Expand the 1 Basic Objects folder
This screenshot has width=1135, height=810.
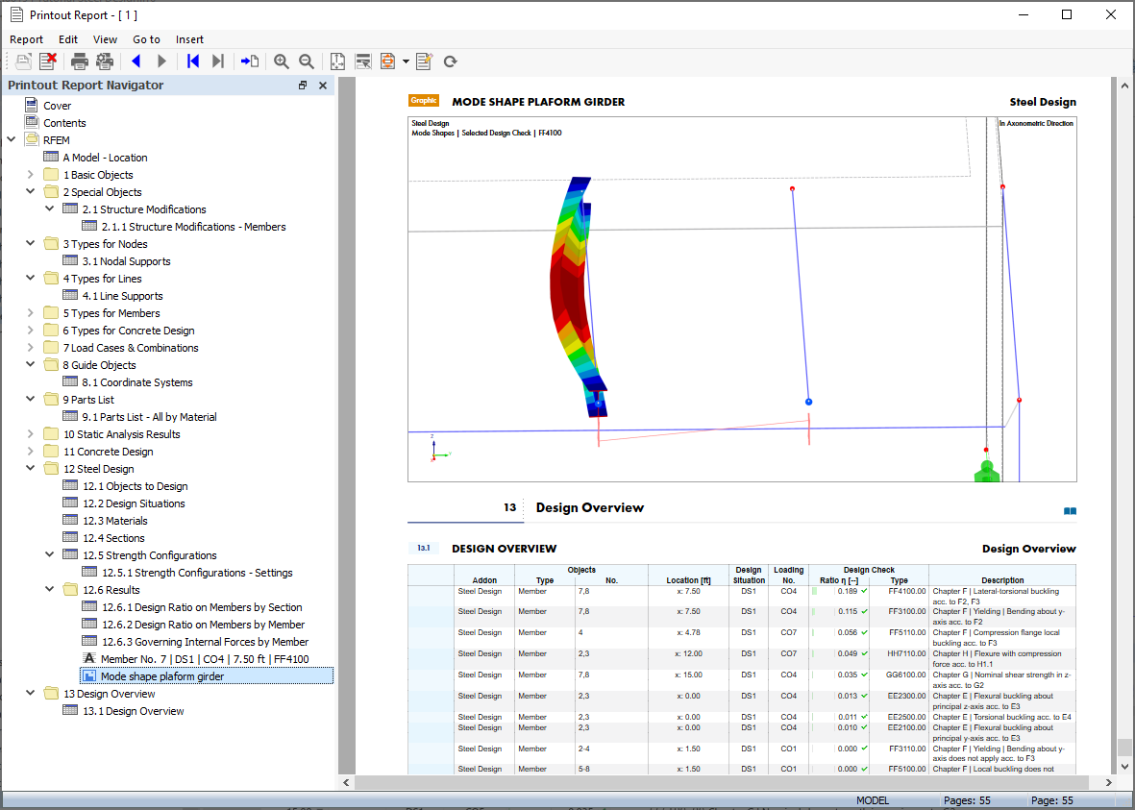point(31,175)
